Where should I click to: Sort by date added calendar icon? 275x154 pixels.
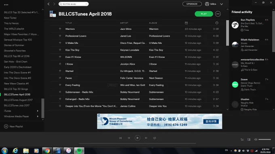tap(186, 23)
